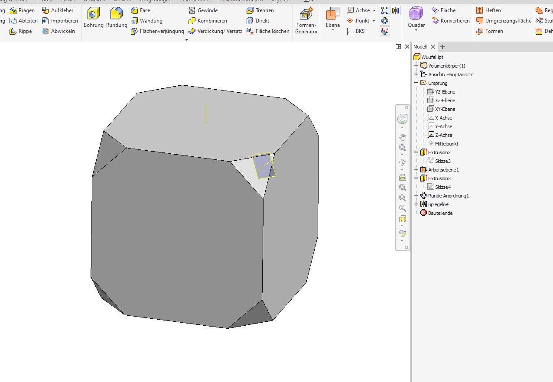Select the BKS coordinate system tool
Viewport: 553px width, 382px height.
[356, 31]
